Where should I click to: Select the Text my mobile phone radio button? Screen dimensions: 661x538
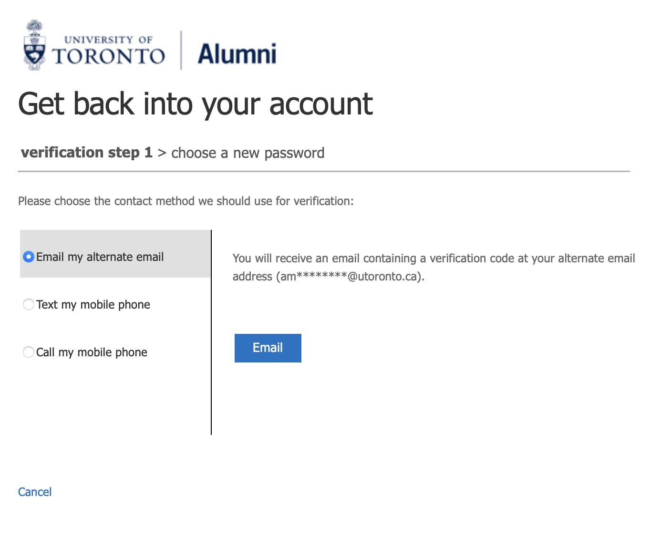29,304
